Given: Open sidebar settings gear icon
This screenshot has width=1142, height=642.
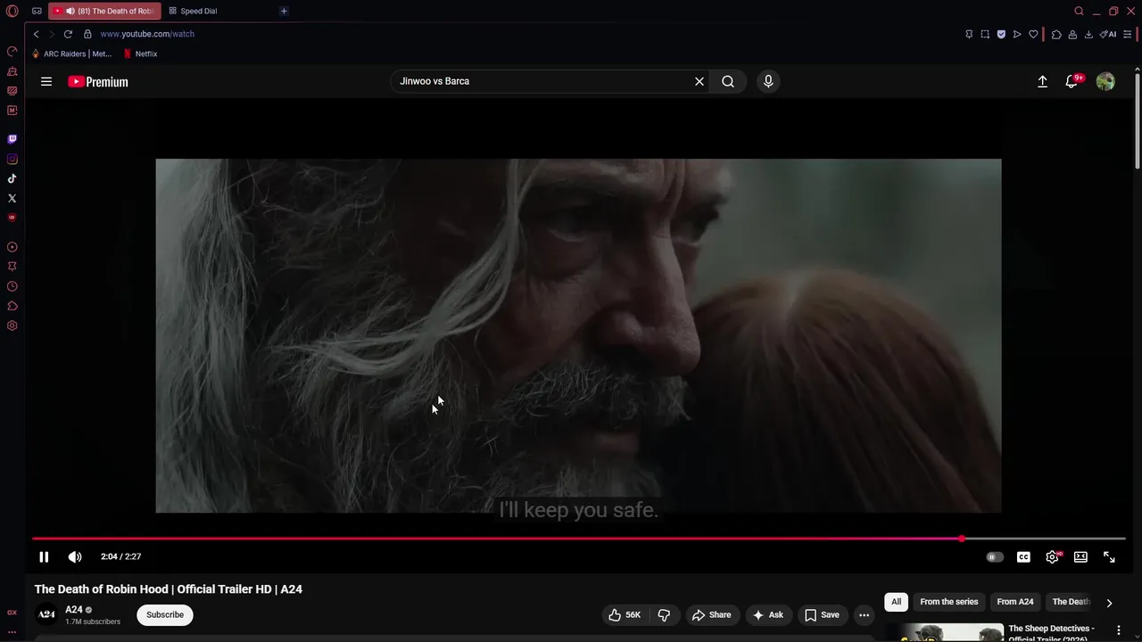Looking at the screenshot, I should [12, 325].
